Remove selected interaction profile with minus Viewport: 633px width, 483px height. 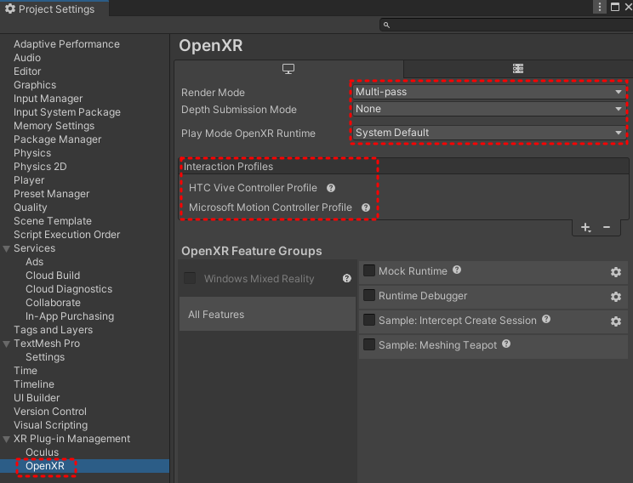[607, 227]
